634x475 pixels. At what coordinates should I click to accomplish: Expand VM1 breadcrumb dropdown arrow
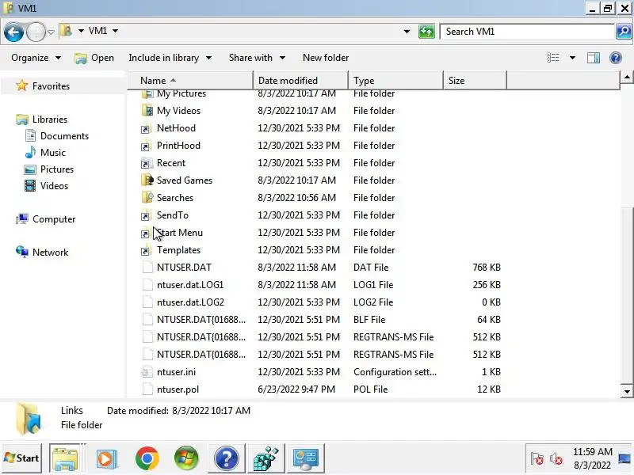(115, 31)
